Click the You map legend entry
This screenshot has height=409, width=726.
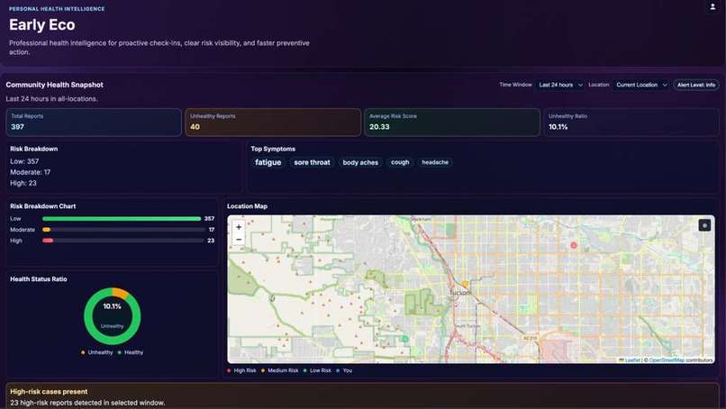pyautogui.click(x=344, y=370)
